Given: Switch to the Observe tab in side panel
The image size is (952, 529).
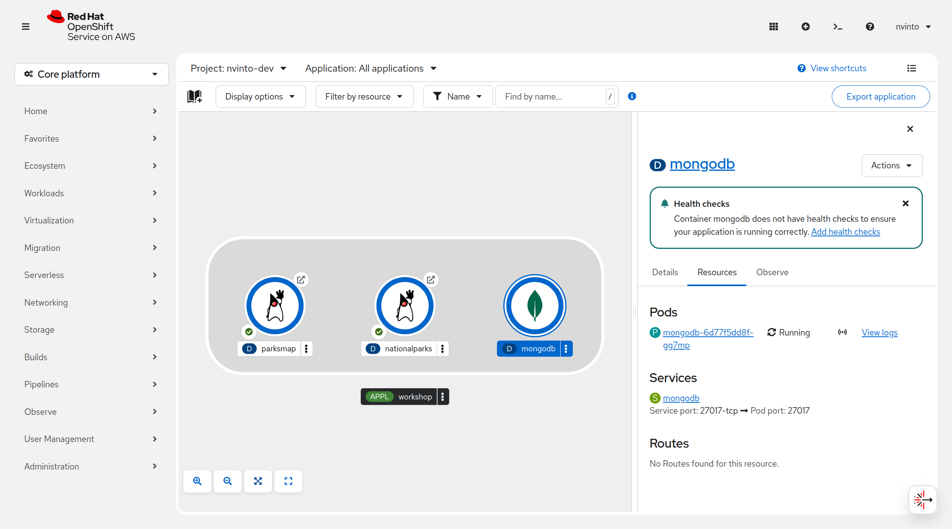Looking at the screenshot, I should click(772, 272).
